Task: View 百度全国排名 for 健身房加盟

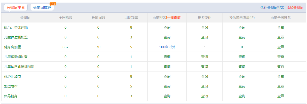Action: coord(281,47)
